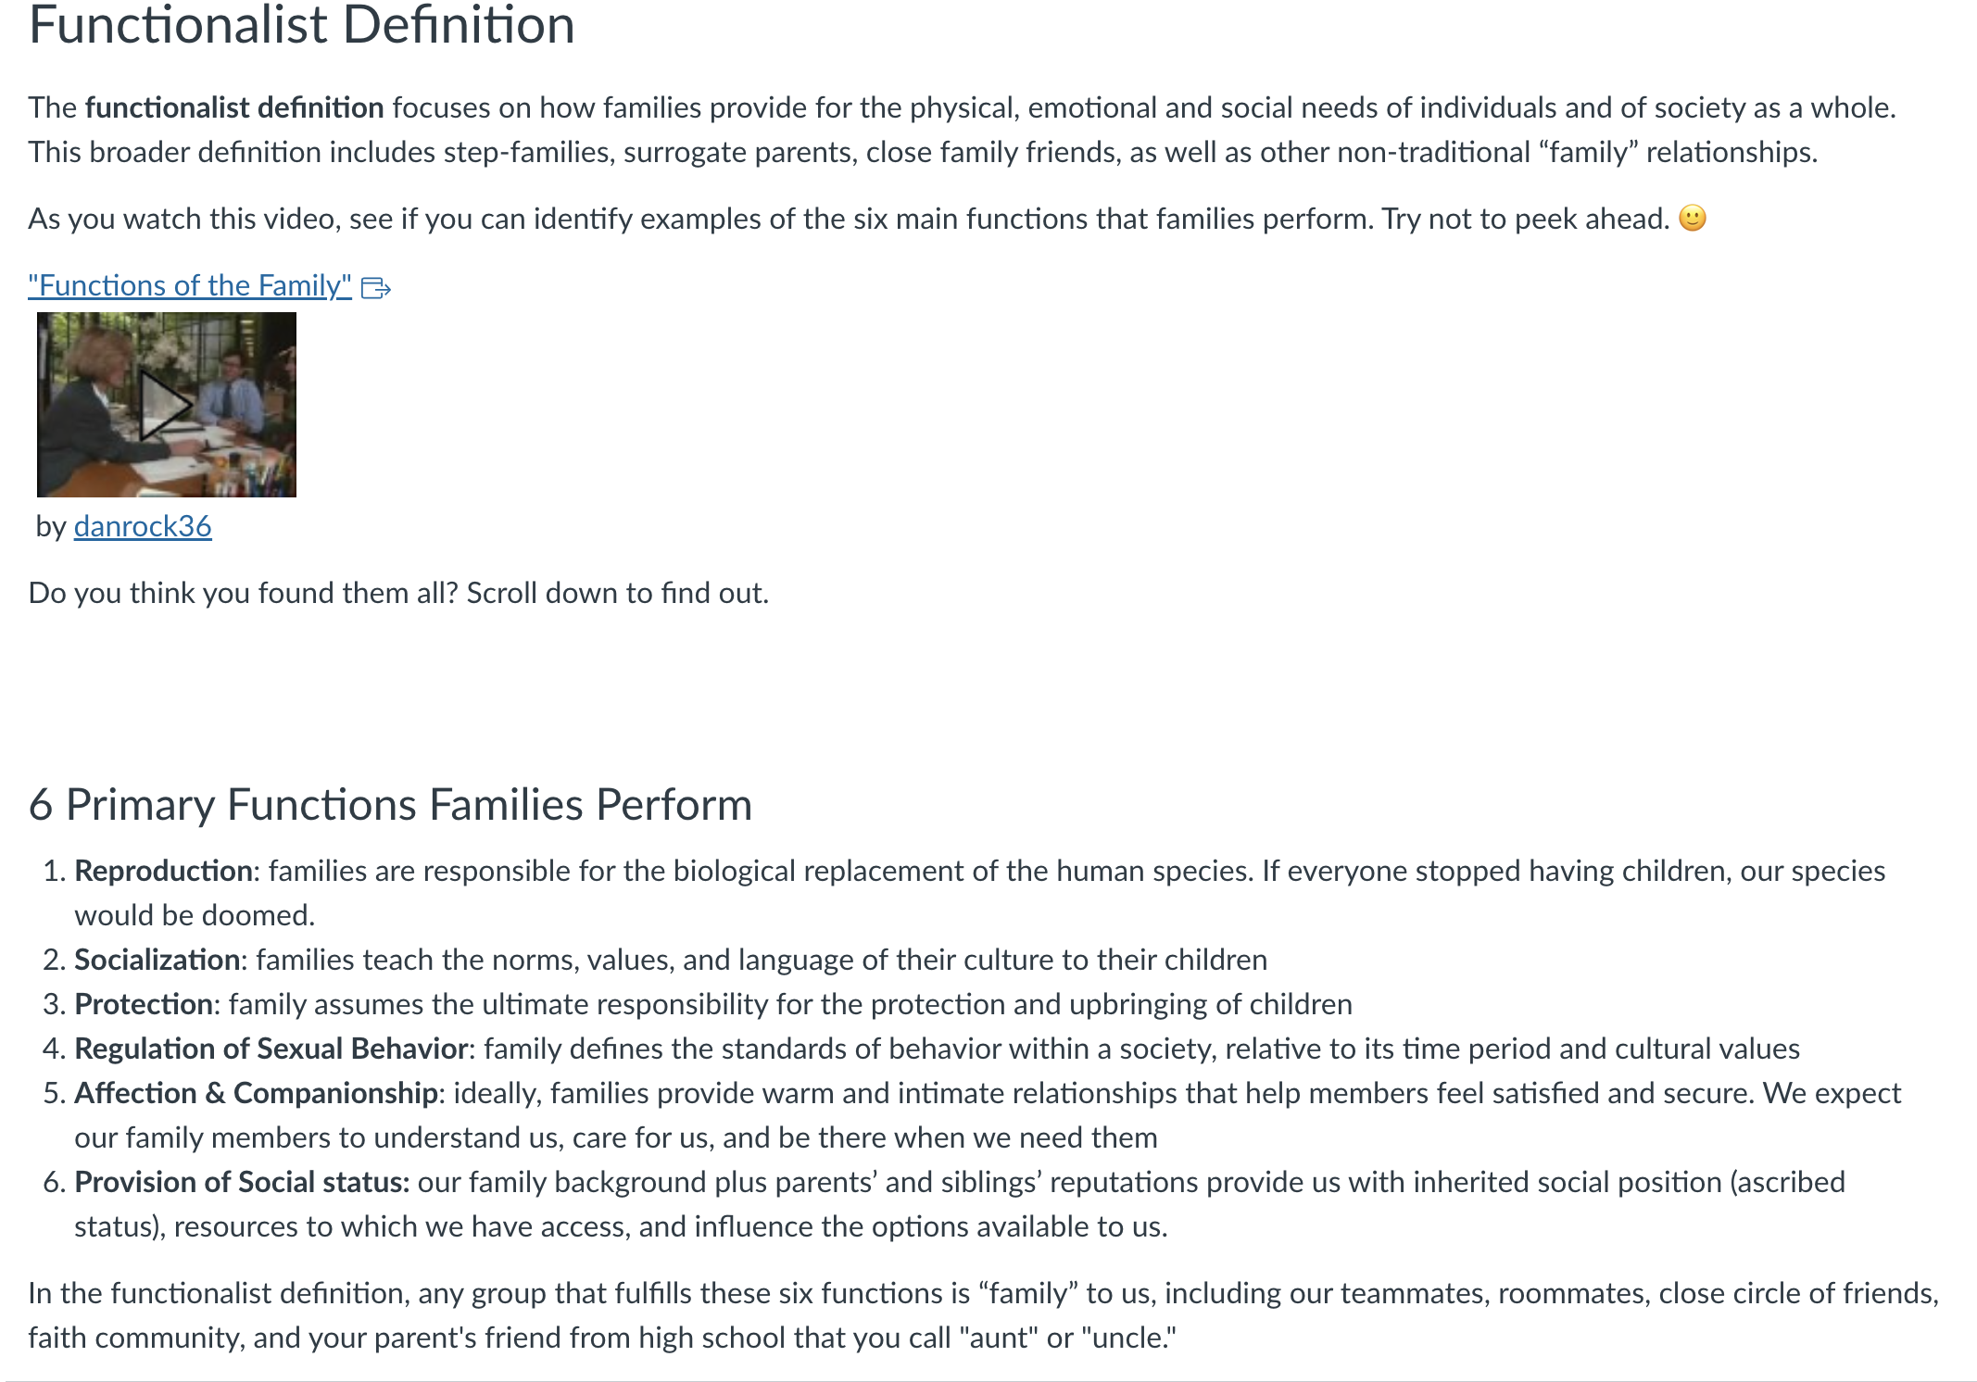The height and width of the screenshot is (1382, 1977).
Task: Click "Provision of Social status" list term
Action: coord(242,1182)
